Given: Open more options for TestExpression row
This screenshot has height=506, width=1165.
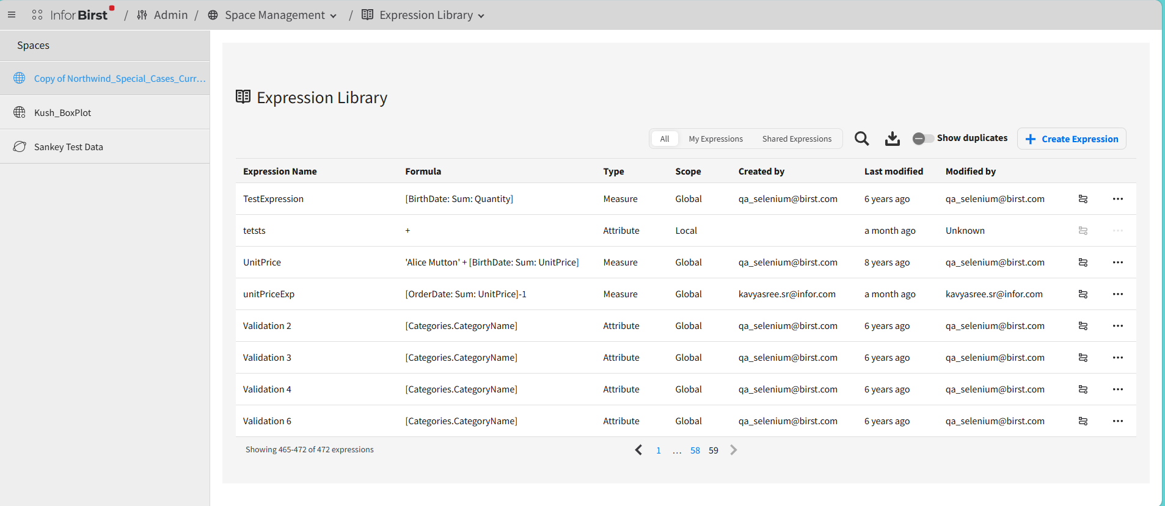Looking at the screenshot, I should (x=1118, y=199).
